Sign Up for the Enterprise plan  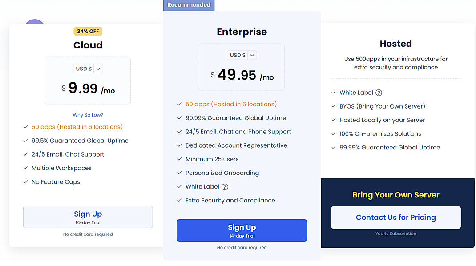242,230
